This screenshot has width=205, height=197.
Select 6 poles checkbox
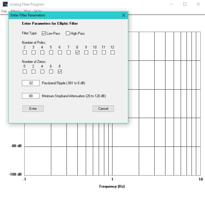[60, 53]
